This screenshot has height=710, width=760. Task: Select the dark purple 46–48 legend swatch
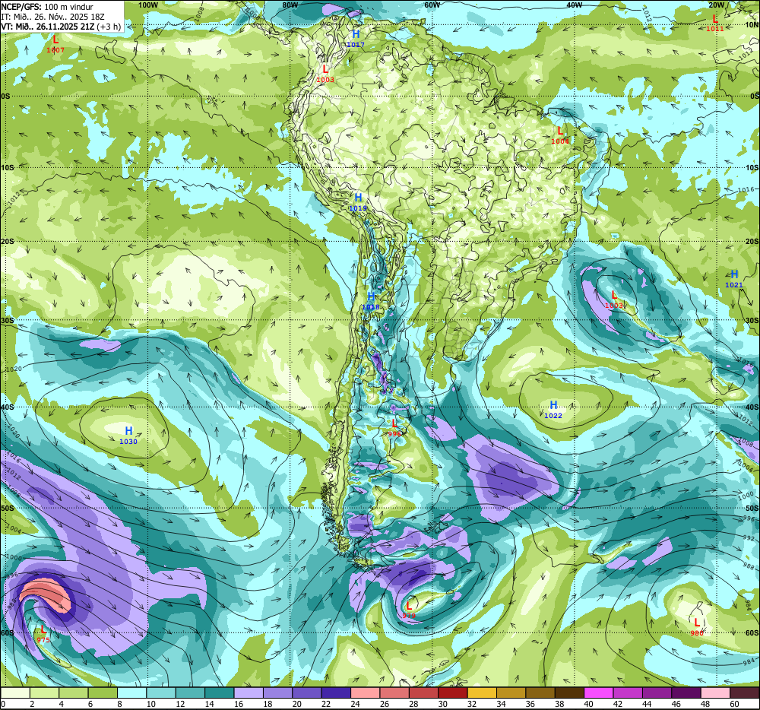click(x=686, y=693)
